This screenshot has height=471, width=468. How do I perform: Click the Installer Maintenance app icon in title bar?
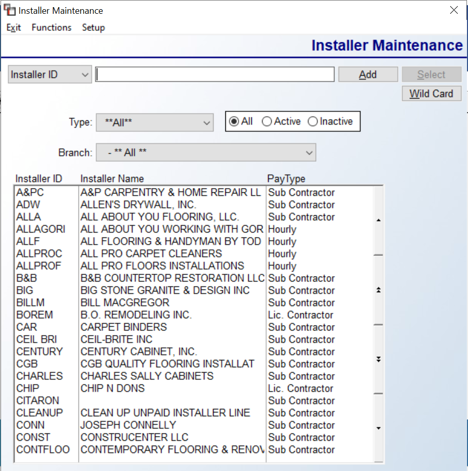point(9,10)
